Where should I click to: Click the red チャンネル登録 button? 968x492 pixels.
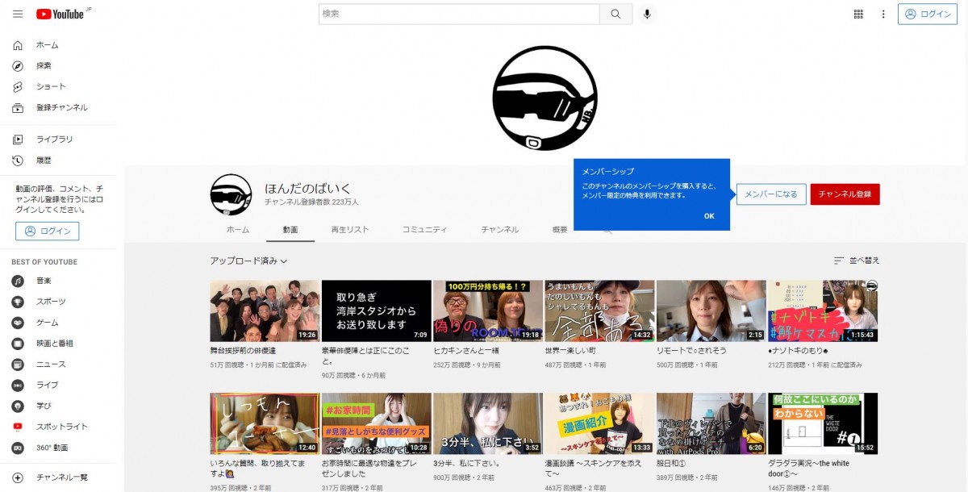845,194
